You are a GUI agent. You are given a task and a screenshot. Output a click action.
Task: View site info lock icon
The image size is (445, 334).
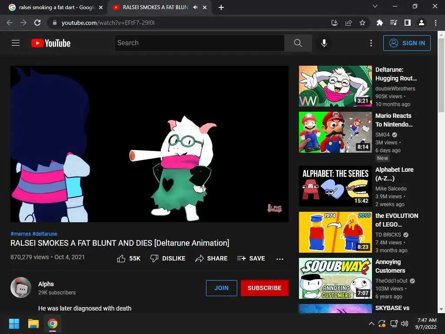pos(55,23)
